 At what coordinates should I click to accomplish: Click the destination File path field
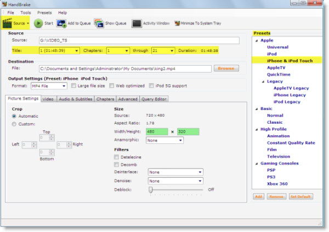pyautogui.click(x=125, y=69)
